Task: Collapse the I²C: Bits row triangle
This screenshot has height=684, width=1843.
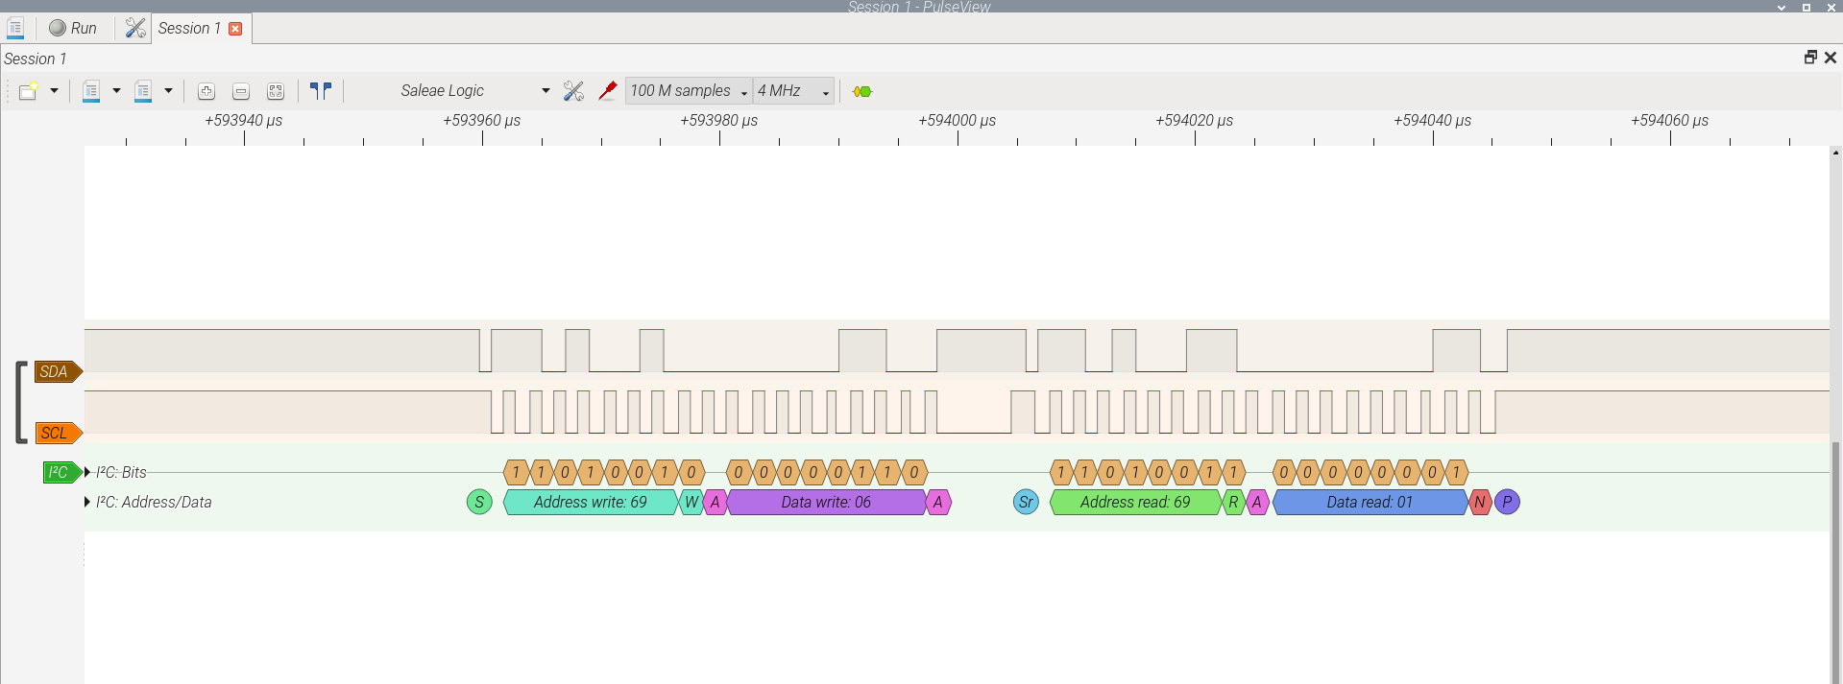Action: coord(87,472)
